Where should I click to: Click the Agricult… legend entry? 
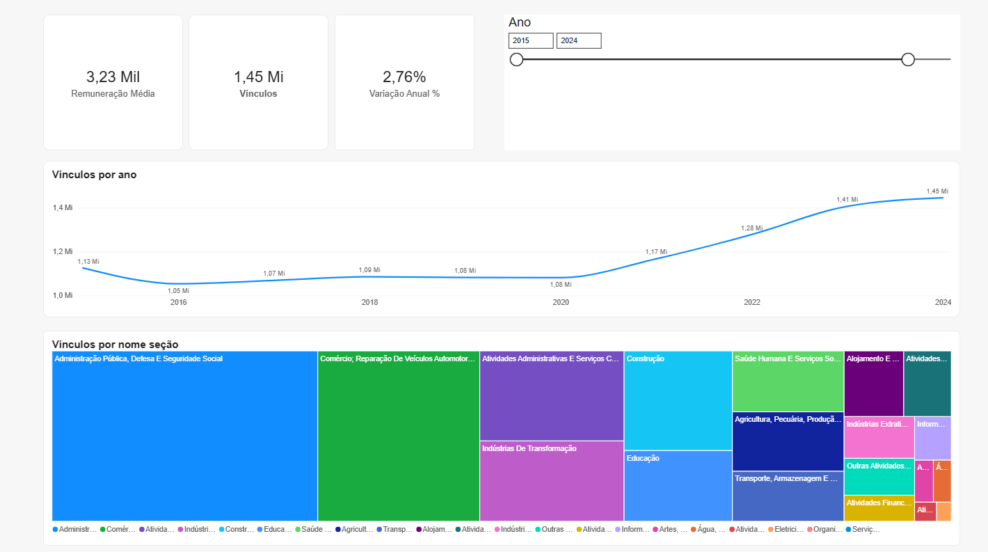pos(354,530)
